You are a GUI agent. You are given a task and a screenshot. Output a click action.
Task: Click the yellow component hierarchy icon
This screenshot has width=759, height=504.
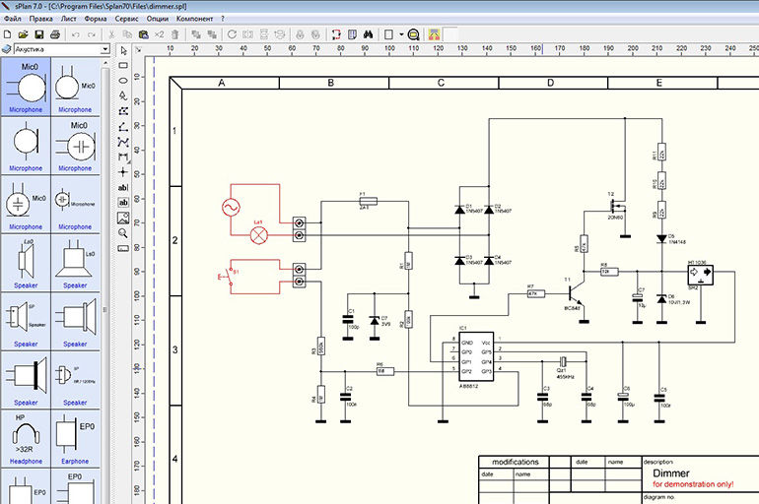click(434, 34)
